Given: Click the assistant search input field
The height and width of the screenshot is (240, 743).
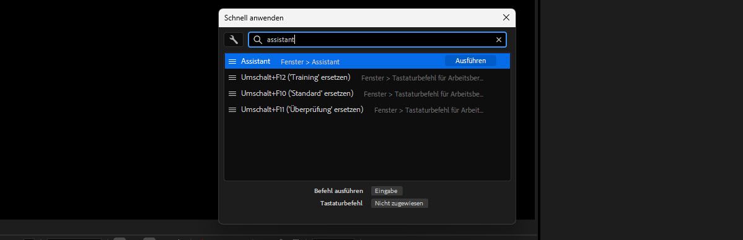Looking at the screenshot, I should 377,40.
